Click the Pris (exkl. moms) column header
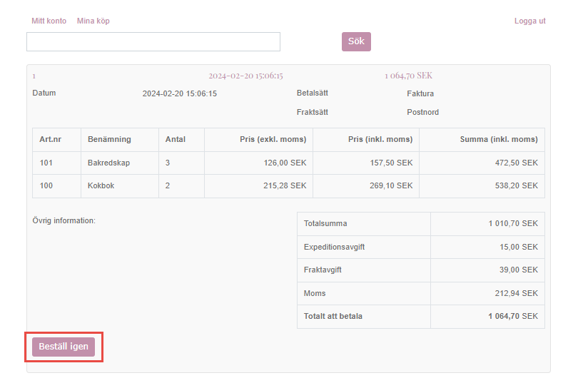 [x=273, y=140]
